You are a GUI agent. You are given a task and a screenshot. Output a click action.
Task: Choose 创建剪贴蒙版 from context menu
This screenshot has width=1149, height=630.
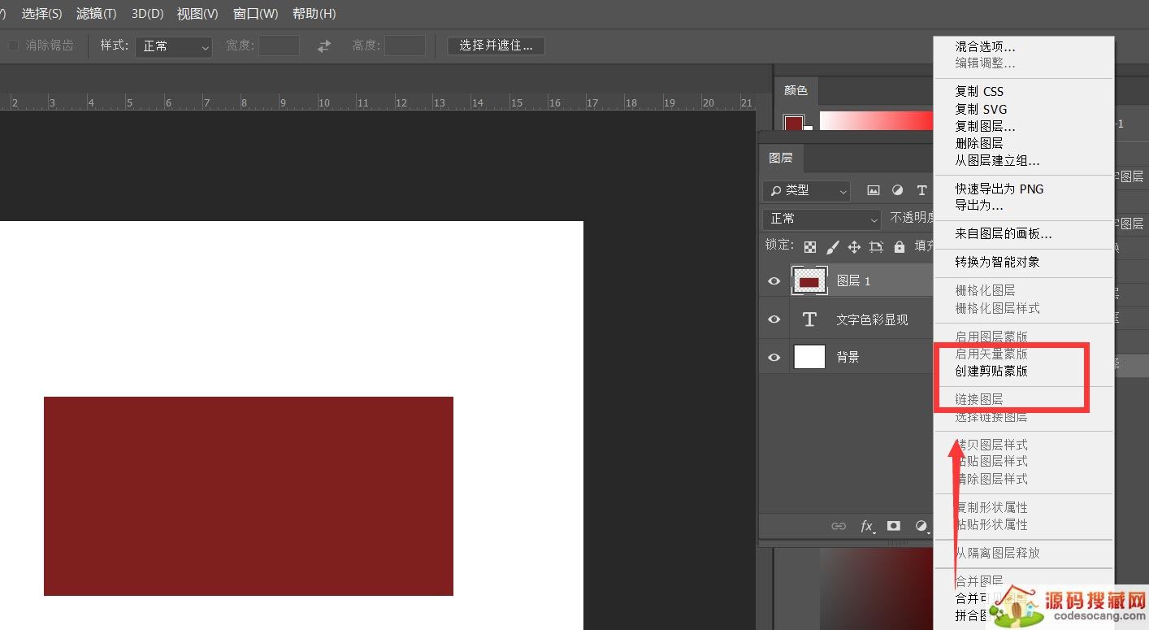coord(991,371)
